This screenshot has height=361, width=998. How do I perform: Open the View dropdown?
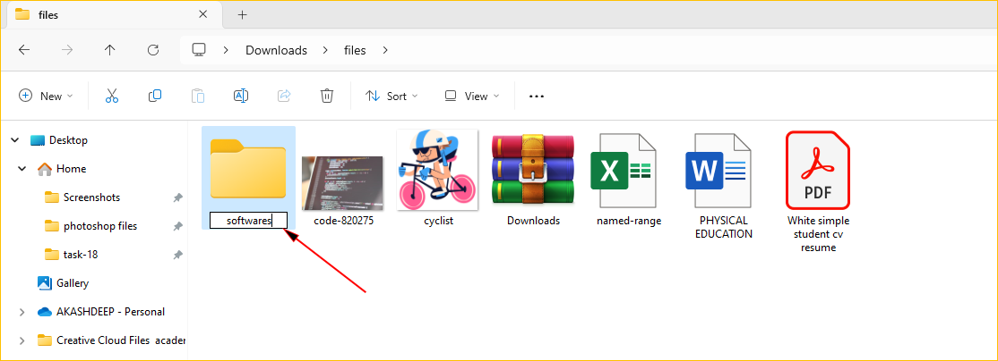pos(472,96)
